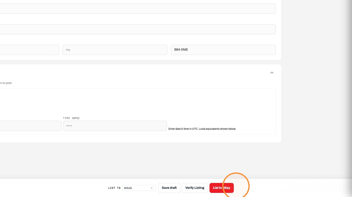352x197 pixels.
Task: Collapse the scheduling section with the chevron
Action: pos(272,73)
